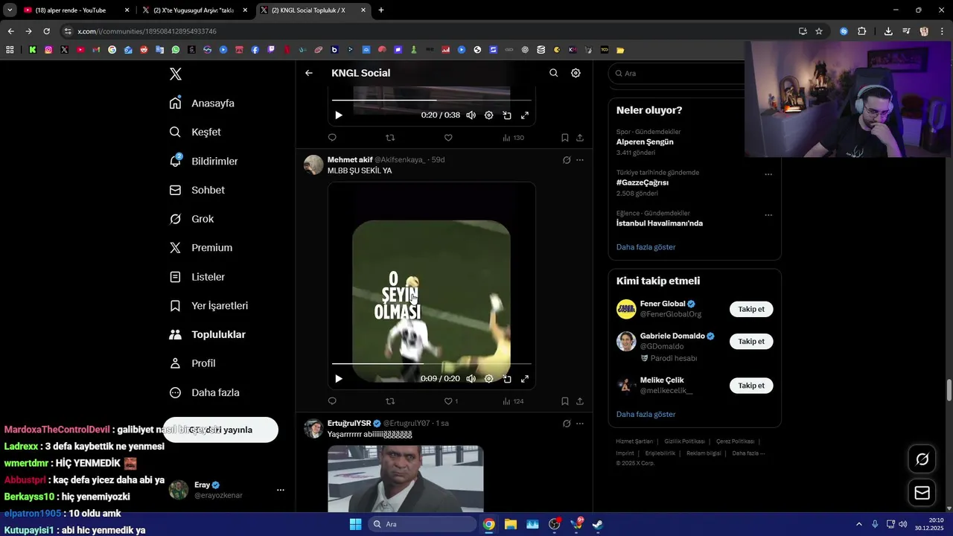Viewport: 953px width, 536px height.
Task: Share Mehmet akif's post
Action: [x=580, y=401]
